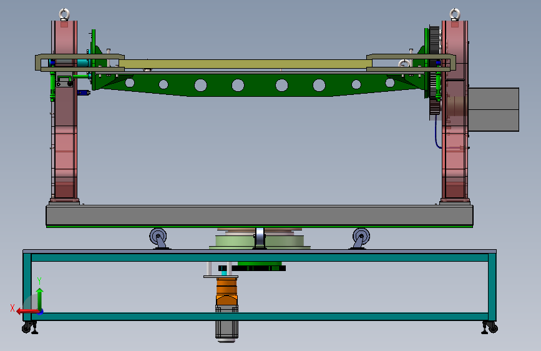Select the cyan cylinder on left bracket
Viewport: 541px width, 351px height.
tap(83, 63)
